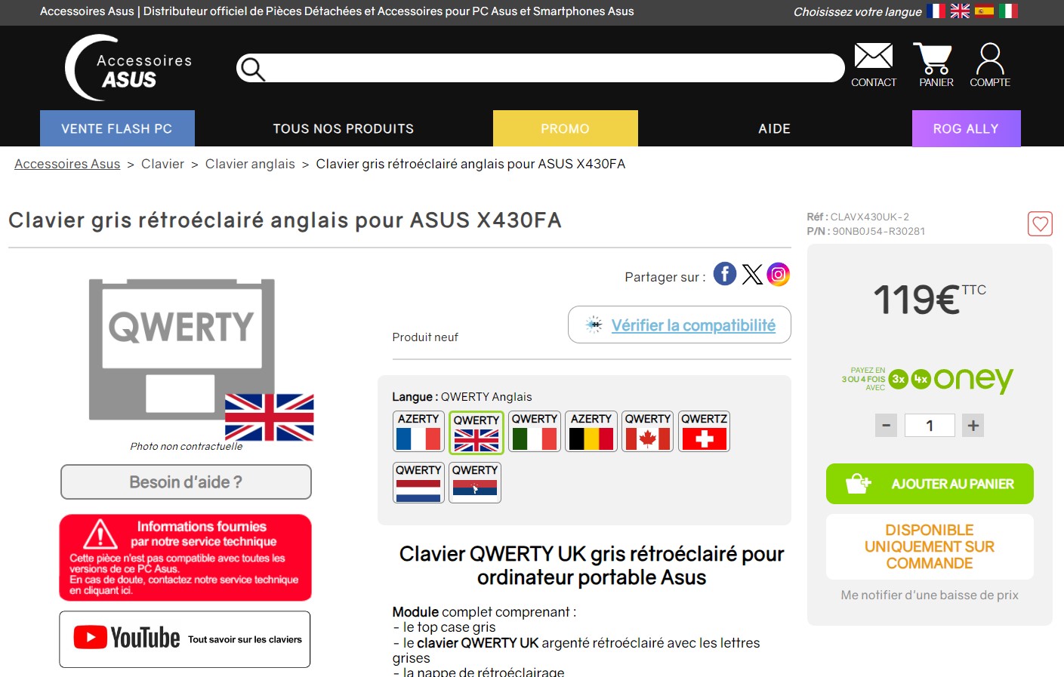Click AJOUTER AU PANIER button
The image size is (1064, 677).
tap(930, 484)
